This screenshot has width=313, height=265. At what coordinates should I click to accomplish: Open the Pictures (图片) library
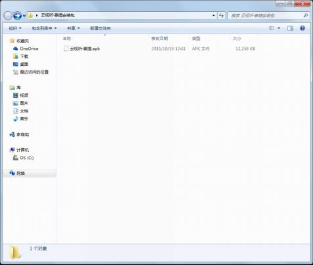pyautogui.click(x=24, y=103)
